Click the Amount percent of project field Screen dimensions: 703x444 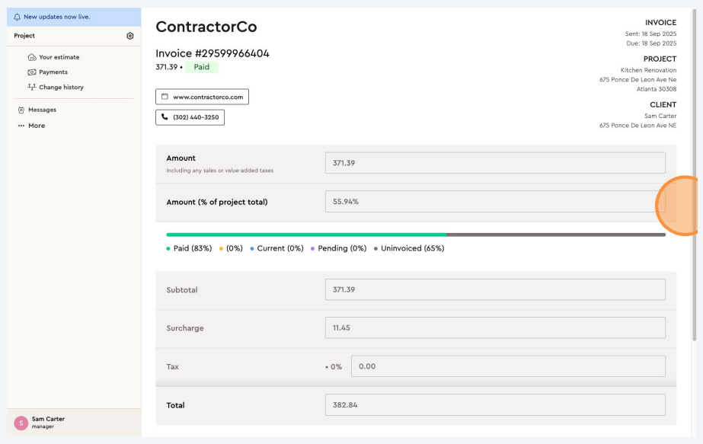pyautogui.click(x=494, y=202)
